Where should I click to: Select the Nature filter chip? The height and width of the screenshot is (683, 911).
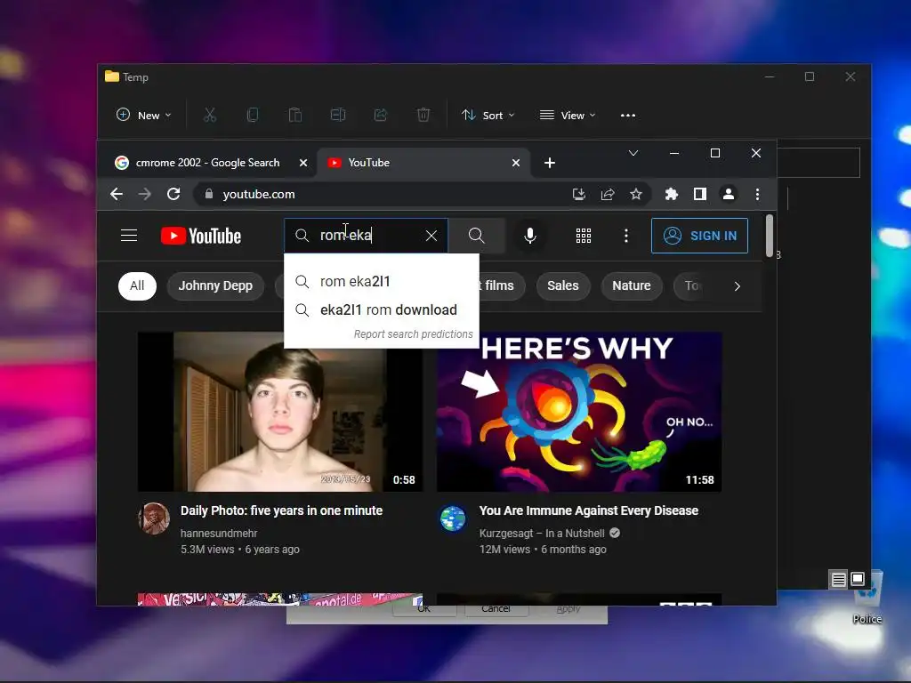click(632, 285)
